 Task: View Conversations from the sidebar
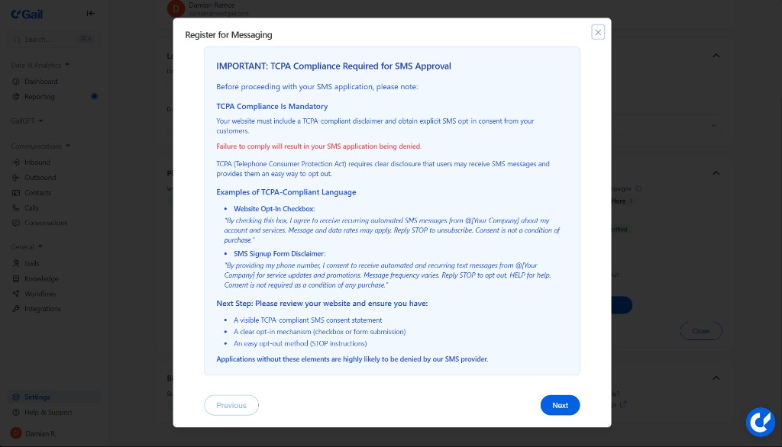46,223
